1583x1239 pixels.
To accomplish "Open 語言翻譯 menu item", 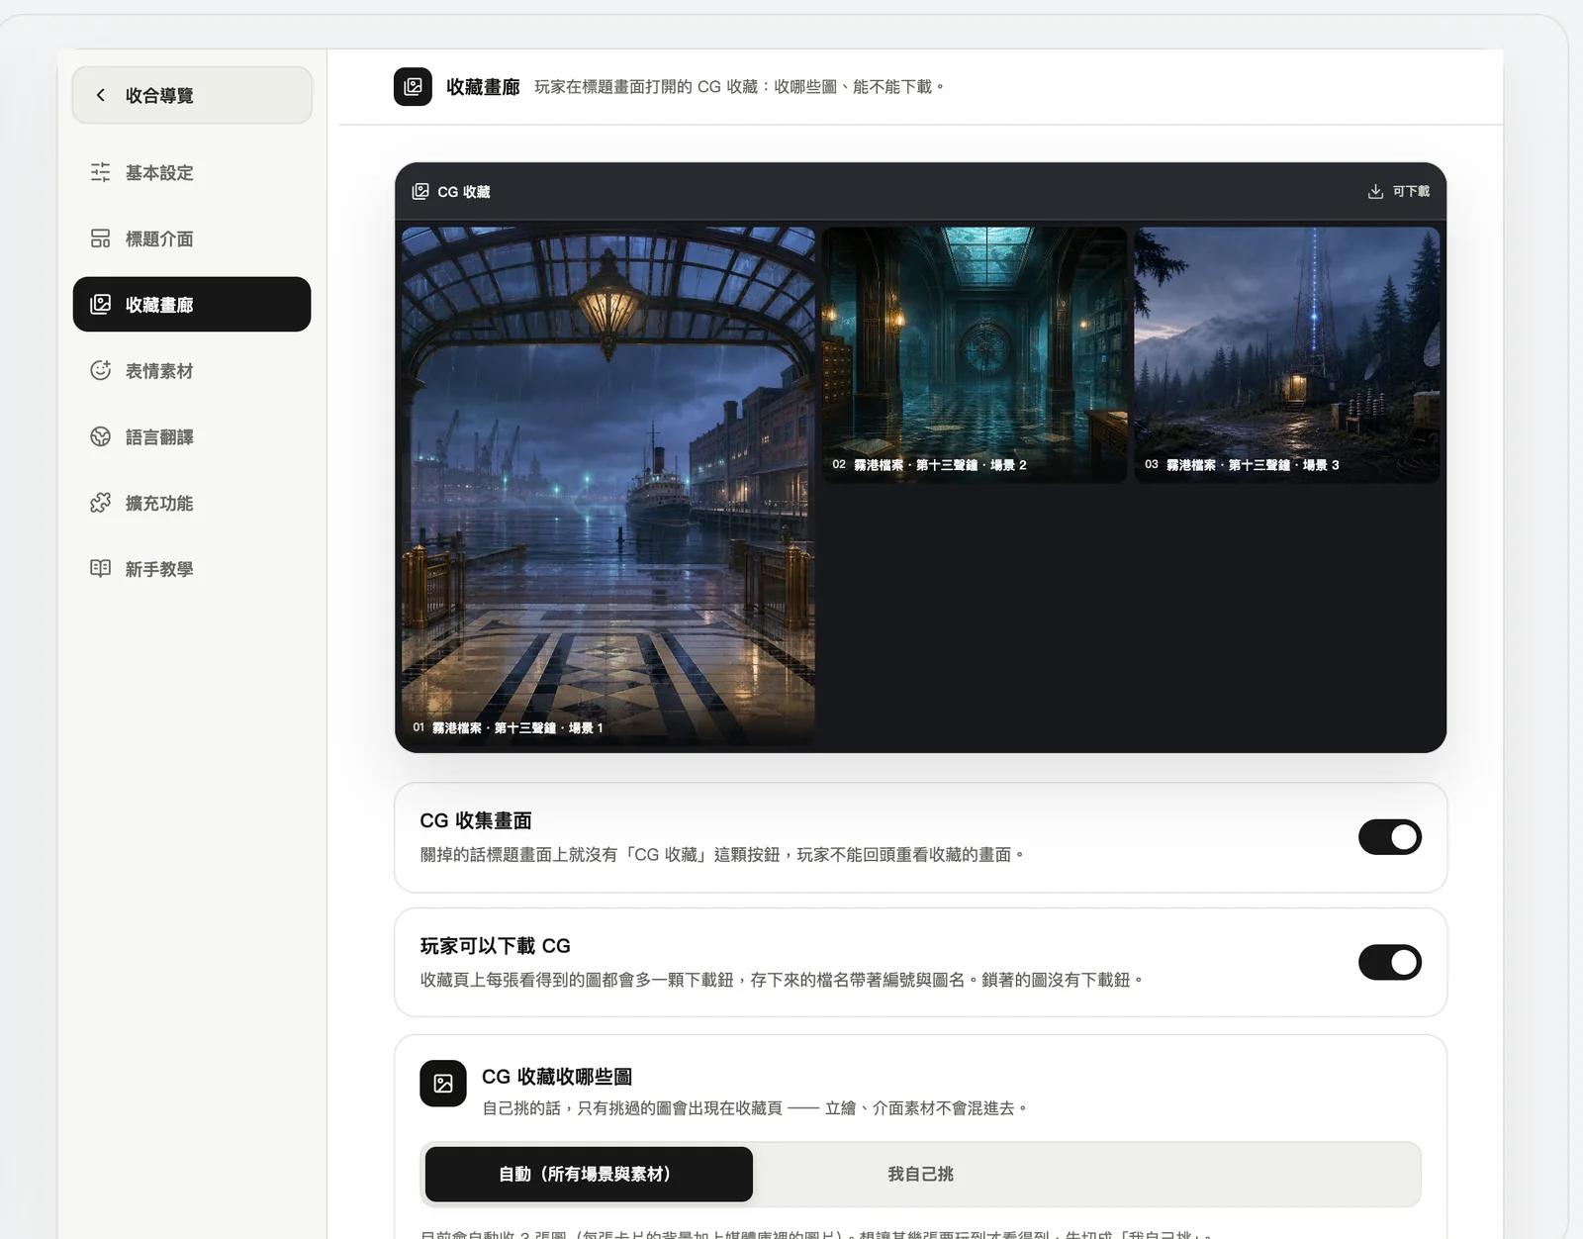I will (192, 436).
